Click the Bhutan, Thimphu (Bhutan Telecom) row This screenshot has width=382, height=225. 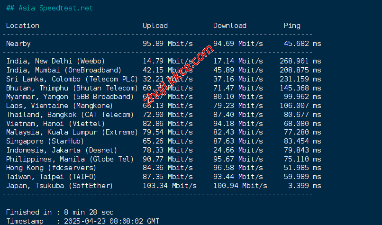[x=72, y=88]
